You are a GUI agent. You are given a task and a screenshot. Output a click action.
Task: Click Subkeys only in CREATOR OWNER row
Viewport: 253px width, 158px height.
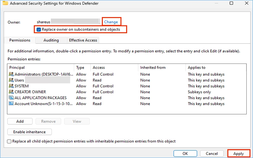pos(199,92)
